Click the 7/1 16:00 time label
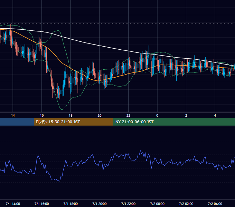 tap(42, 204)
